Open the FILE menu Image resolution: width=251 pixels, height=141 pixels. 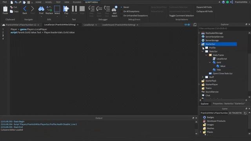pos(4,2)
